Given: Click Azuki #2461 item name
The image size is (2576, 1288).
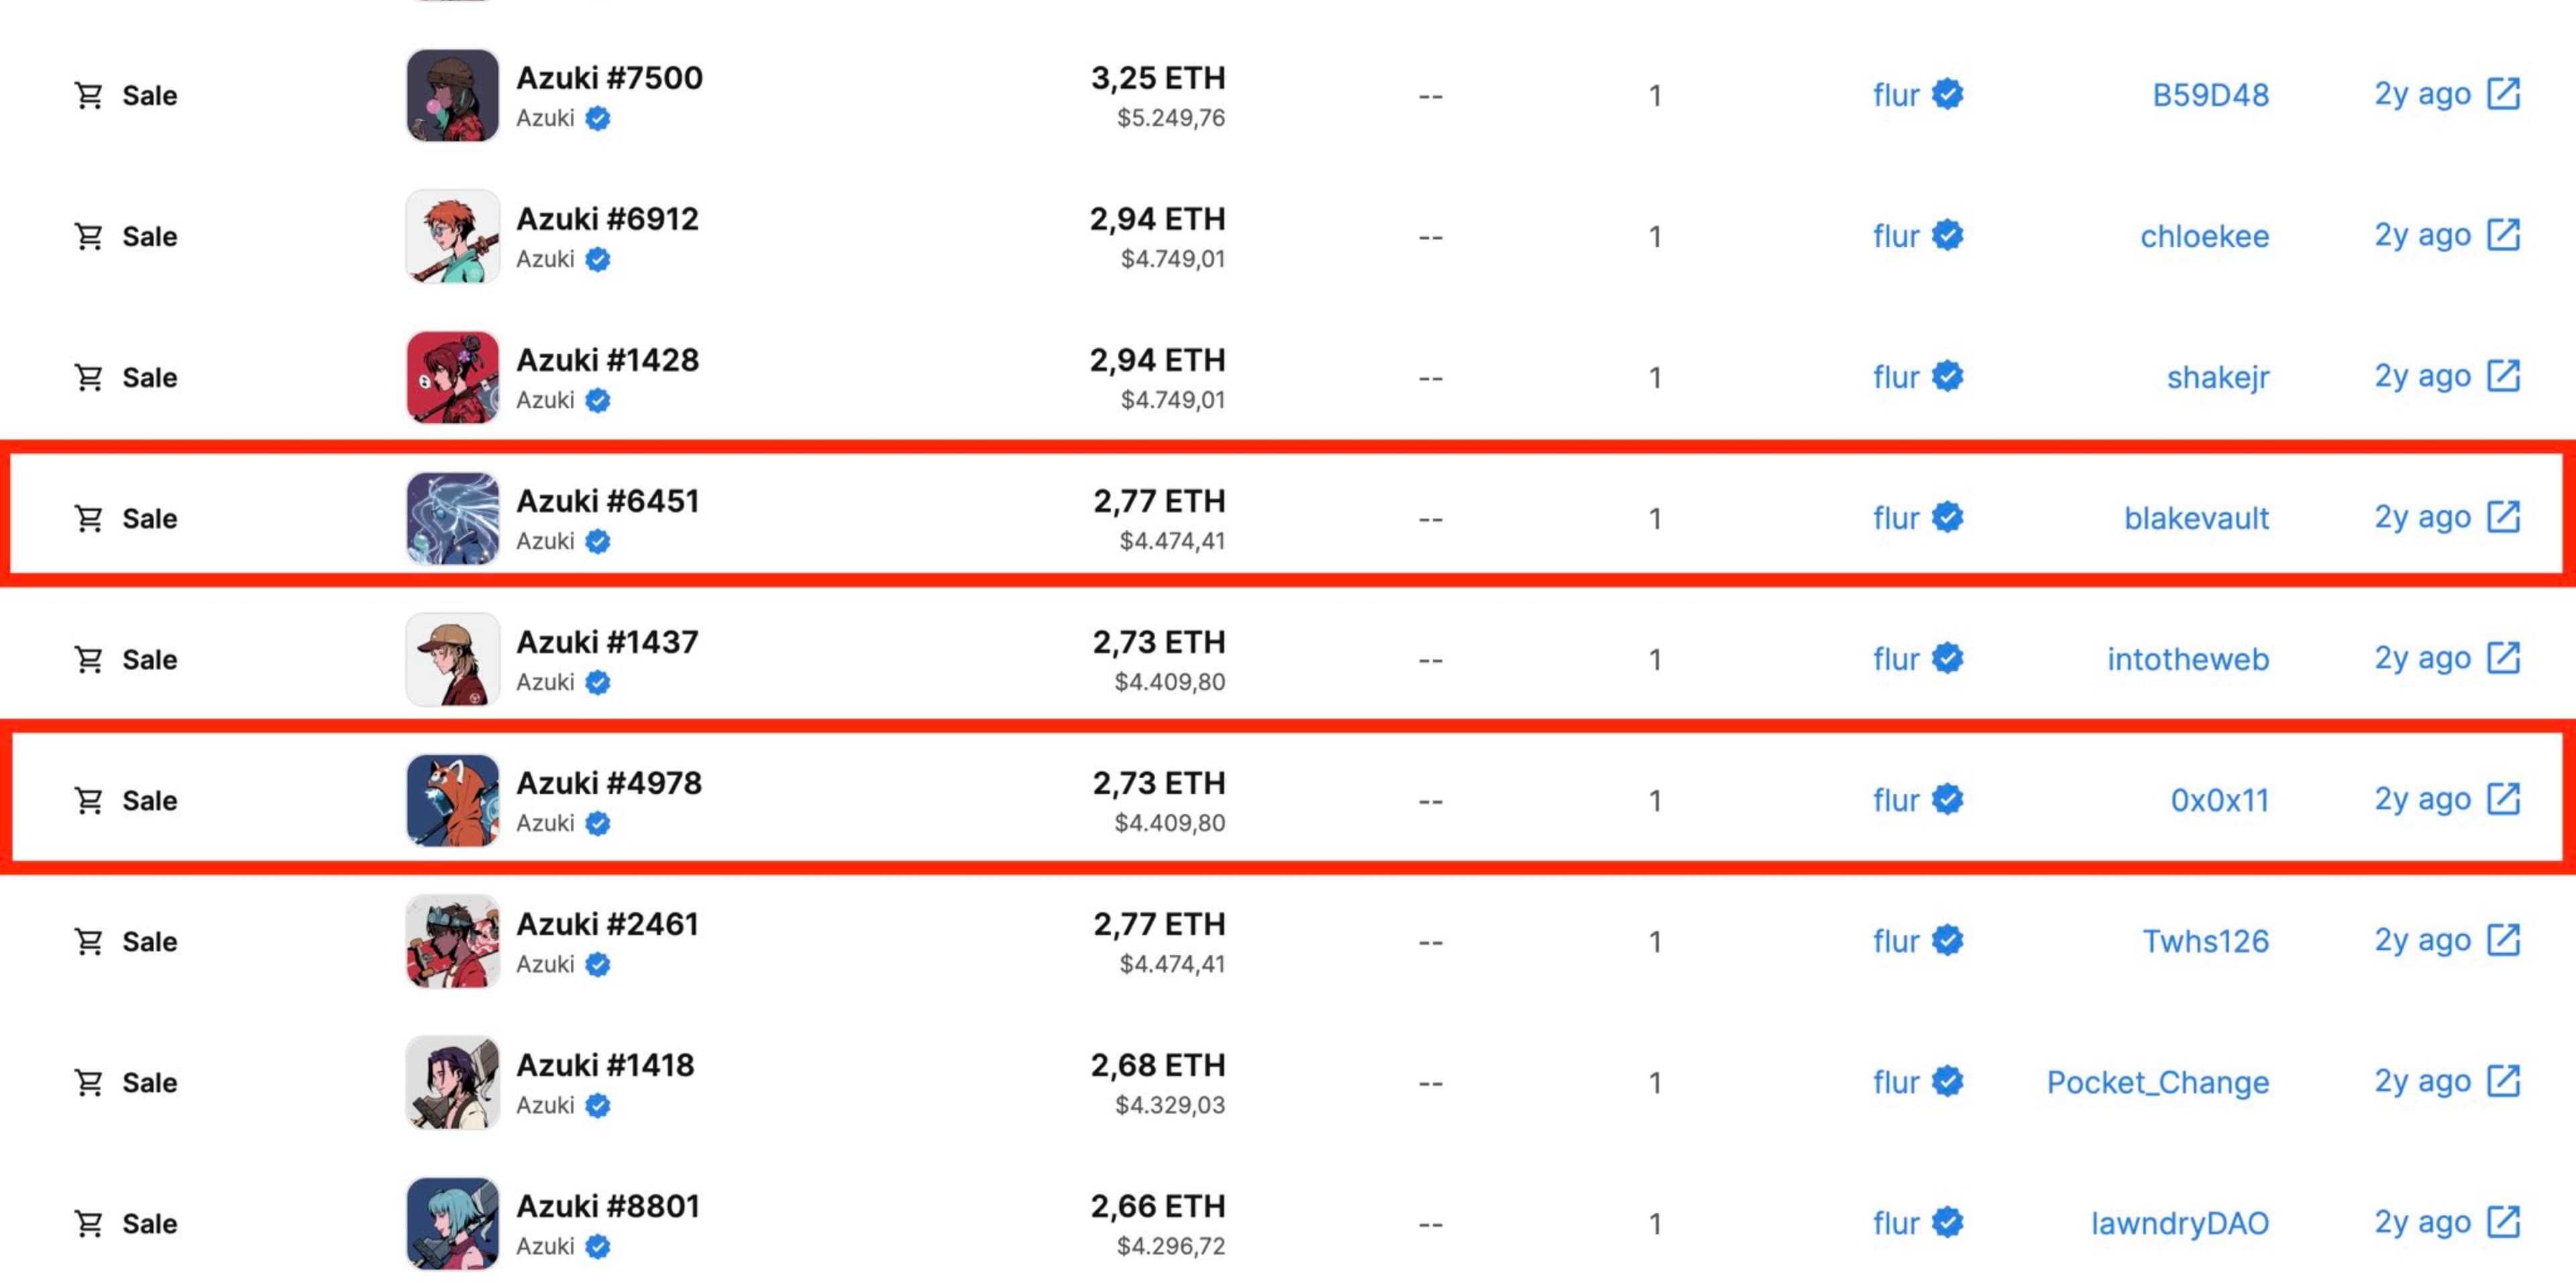Looking at the screenshot, I should pyautogui.click(x=607, y=924).
